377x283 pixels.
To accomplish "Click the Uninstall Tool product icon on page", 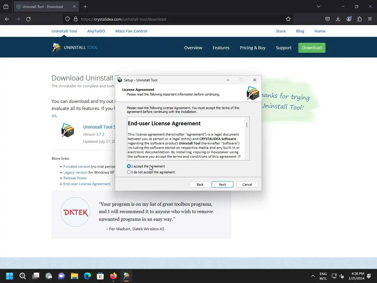I will click(68, 130).
